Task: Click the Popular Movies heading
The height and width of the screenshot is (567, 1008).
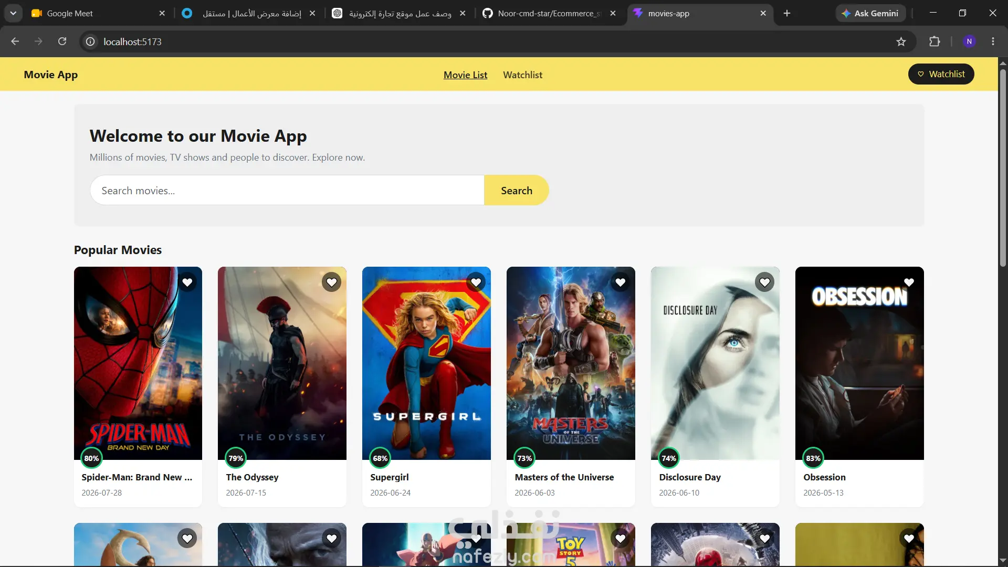Action: coord(118,250)
